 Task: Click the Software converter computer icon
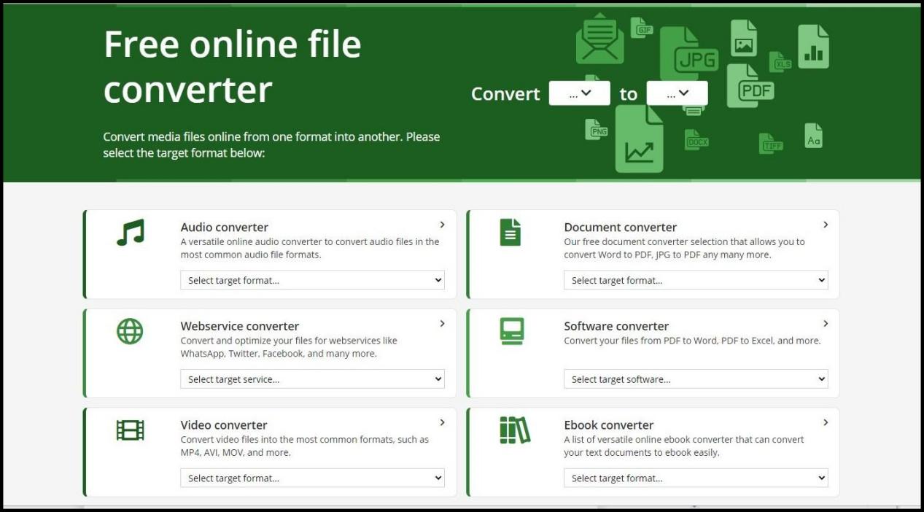[x=512, y=331]
